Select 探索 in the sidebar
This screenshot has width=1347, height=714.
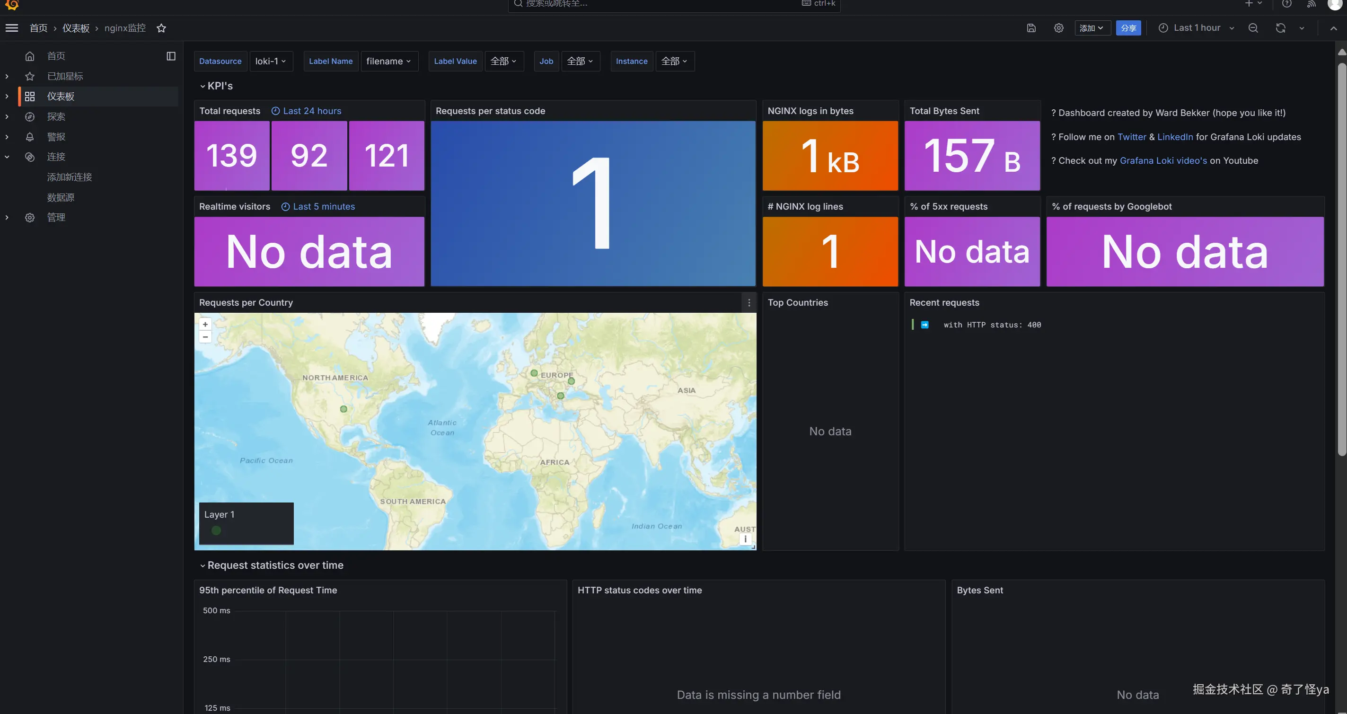[56, 117]
